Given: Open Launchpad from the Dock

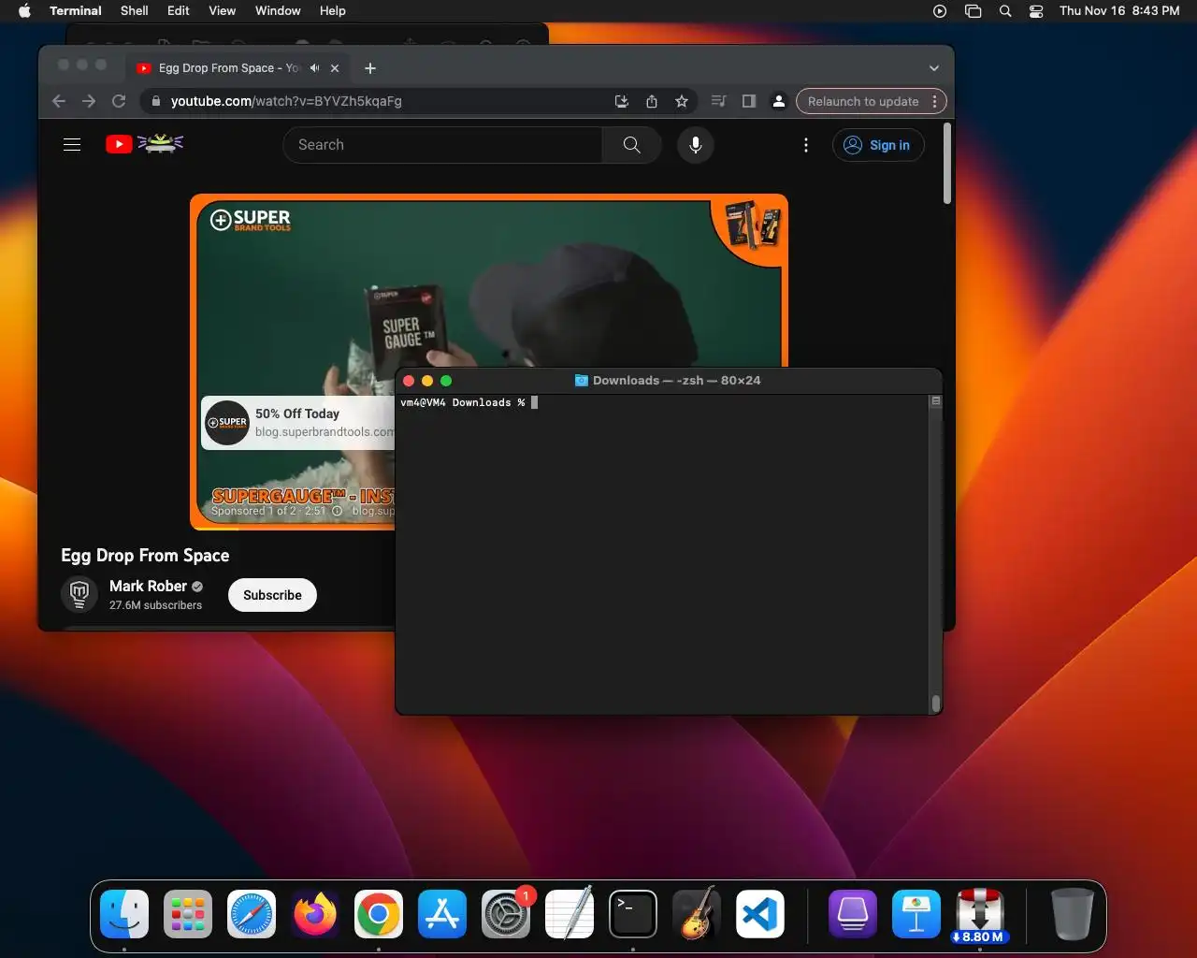Looking at the screenshot, I should coord(188,914).
